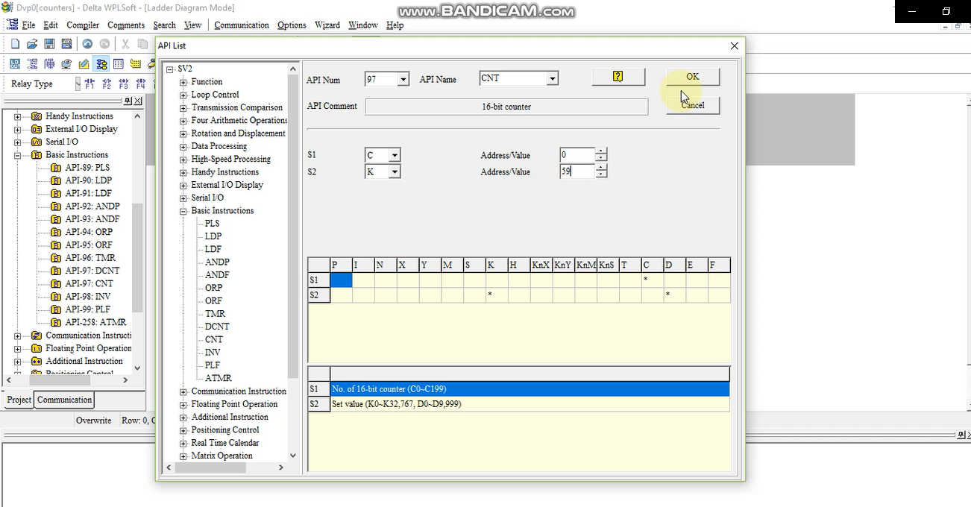Screen dimensions: 971x507
Task: Select TMR in the API tree
Action: click(215, 314)
